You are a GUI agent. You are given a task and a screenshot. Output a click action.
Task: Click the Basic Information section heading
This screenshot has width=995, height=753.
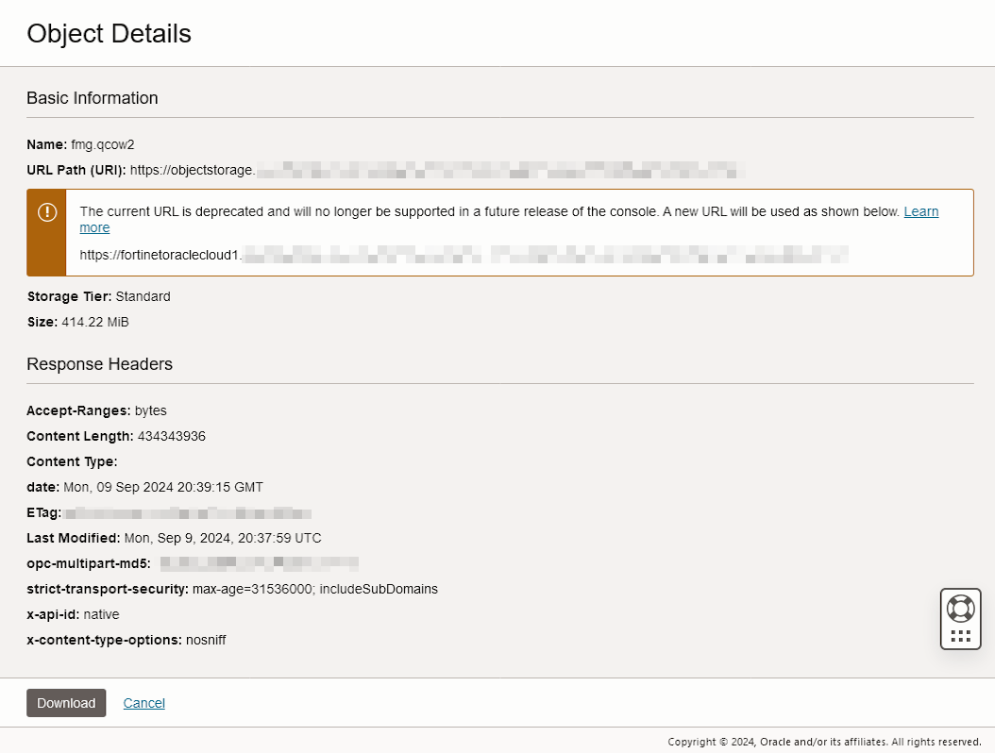92,98
